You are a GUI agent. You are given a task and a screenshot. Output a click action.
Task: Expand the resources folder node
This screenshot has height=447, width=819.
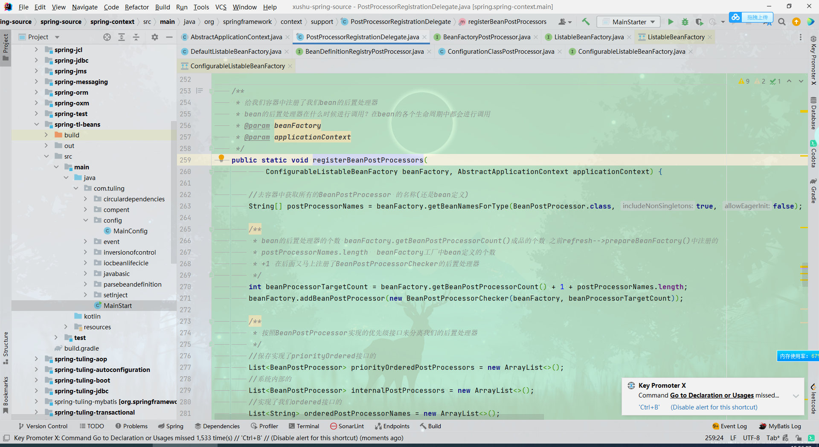pyautogui.click(x=66, y=327)
